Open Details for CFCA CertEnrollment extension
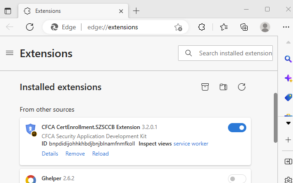The image size is (293, 183). (x=50, y=154)
